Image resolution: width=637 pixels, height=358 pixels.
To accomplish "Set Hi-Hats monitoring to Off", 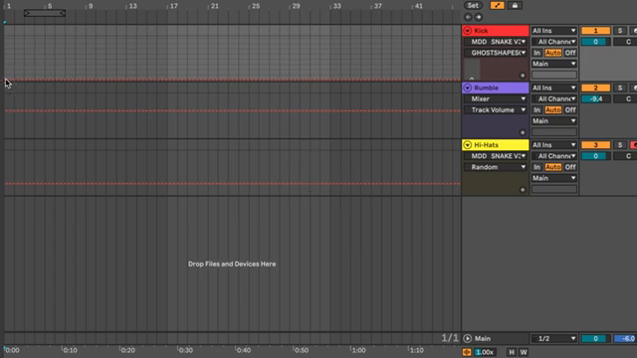I will pyautogui.click(x=570, y=167).
